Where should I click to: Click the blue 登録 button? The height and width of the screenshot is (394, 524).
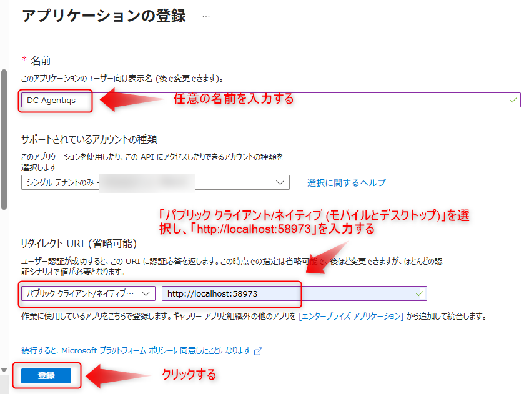tap(46, 376)
